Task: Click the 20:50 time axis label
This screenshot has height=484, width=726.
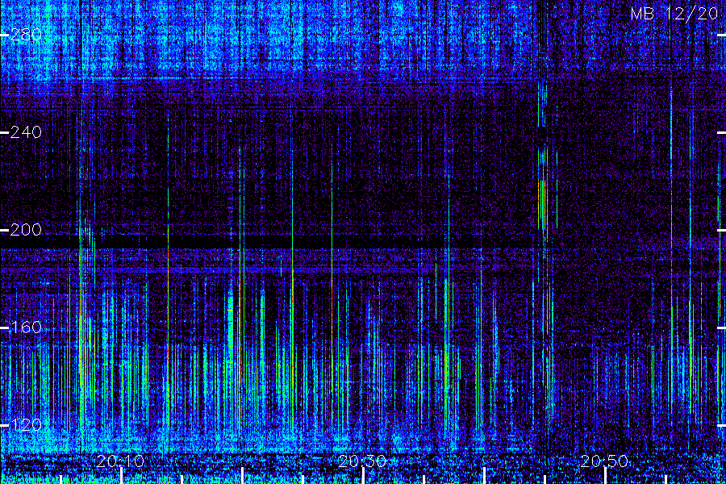Action: point(604,461)
